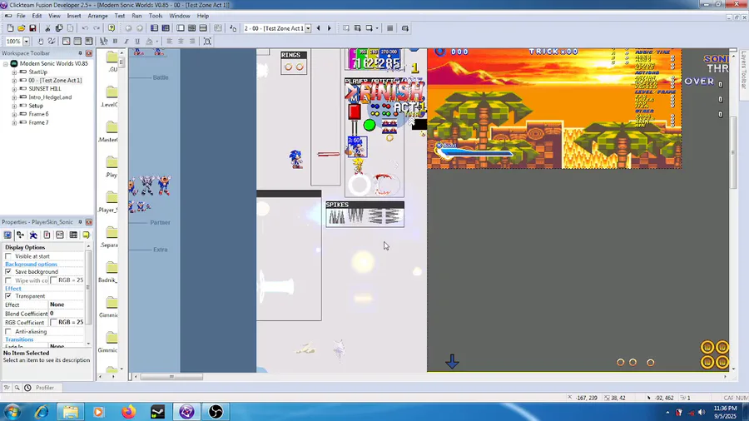Toggle italic text formatting
The height and width of the screenshot is (421, 749).
coord(126,41)
